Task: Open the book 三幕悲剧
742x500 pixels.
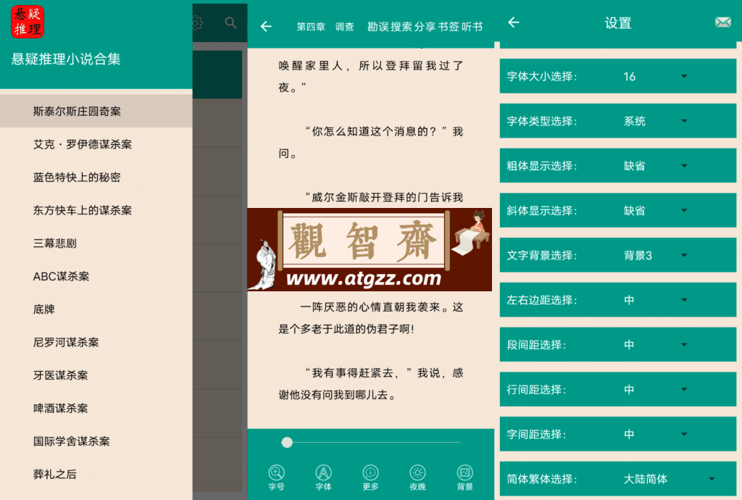Action: (96, 243)
